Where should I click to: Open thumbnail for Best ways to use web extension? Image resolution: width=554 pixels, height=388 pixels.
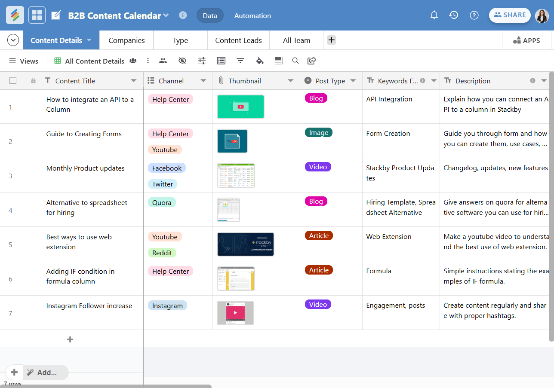point(246,244)
